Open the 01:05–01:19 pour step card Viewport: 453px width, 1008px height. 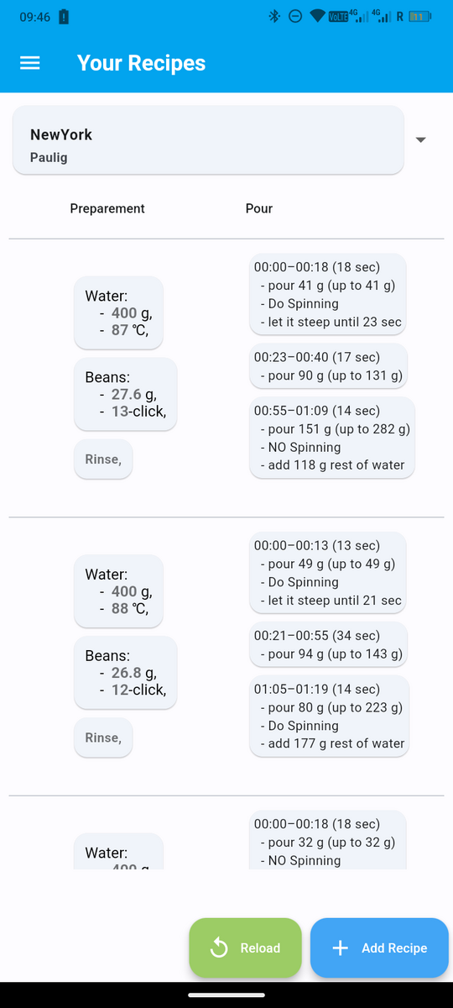tap(331, 716)
